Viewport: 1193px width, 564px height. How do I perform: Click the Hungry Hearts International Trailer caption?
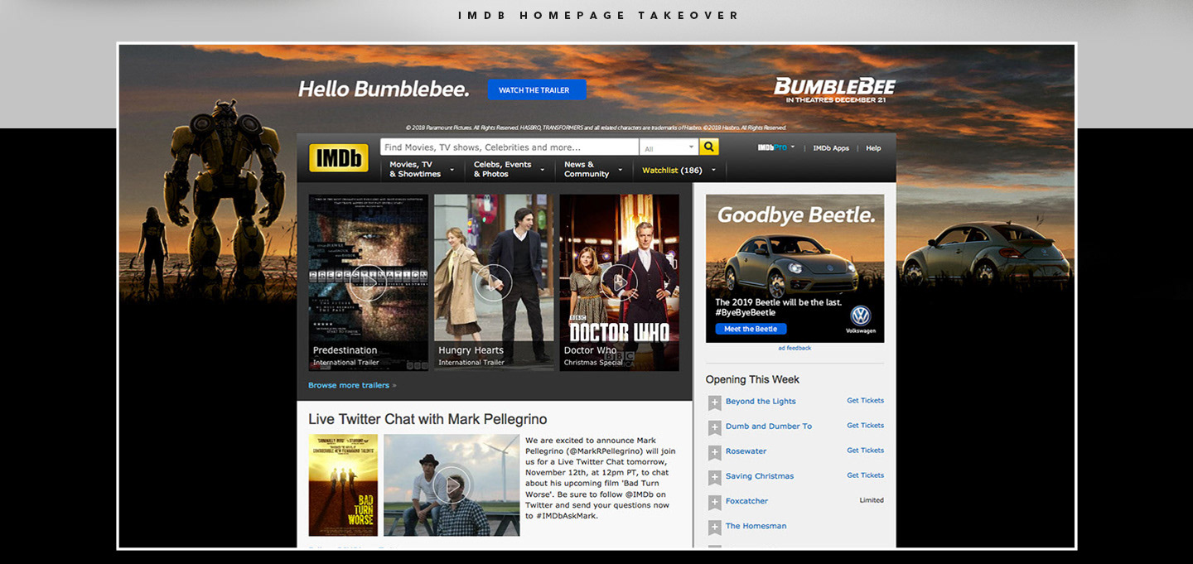pos(471,362)
